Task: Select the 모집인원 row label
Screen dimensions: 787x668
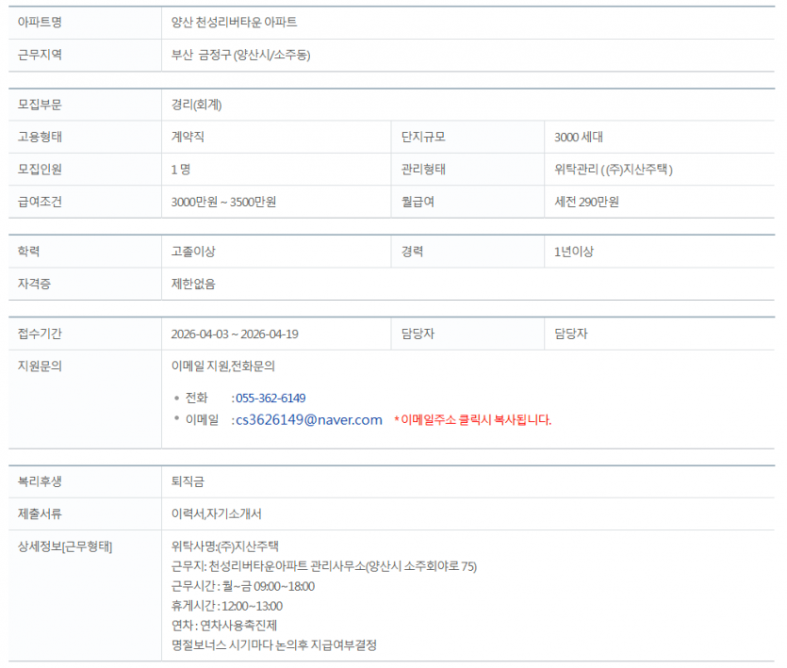Action: [40, 170]
